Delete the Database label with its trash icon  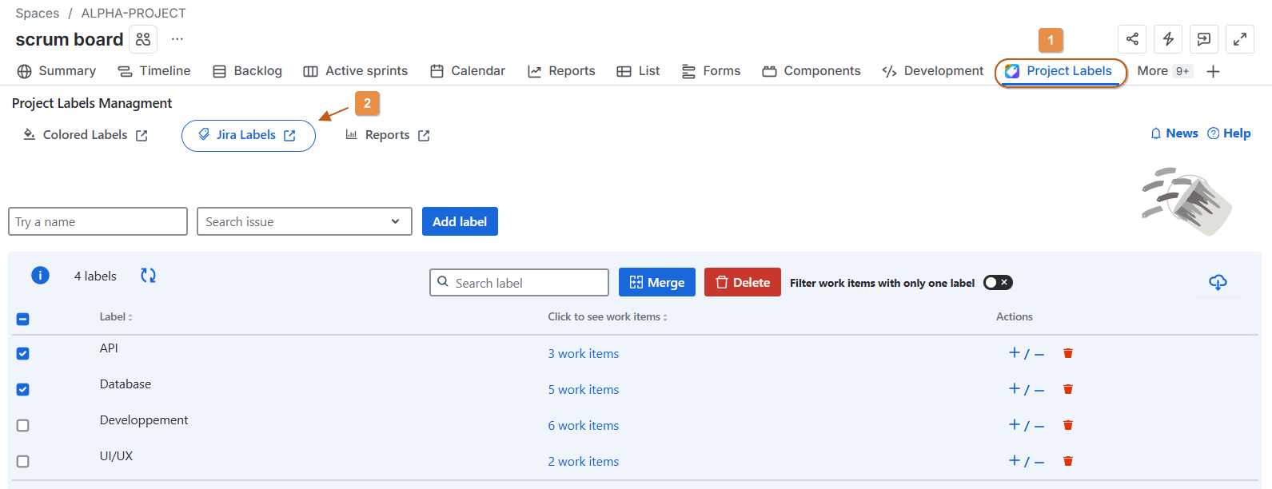pyautogui.click(x=1068, y=389)
